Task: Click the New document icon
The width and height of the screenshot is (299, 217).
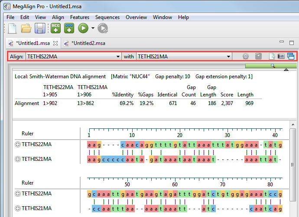Action: [13, 29]
